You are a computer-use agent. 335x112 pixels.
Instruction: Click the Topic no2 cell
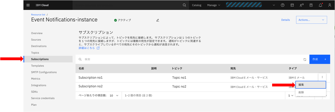179,87
